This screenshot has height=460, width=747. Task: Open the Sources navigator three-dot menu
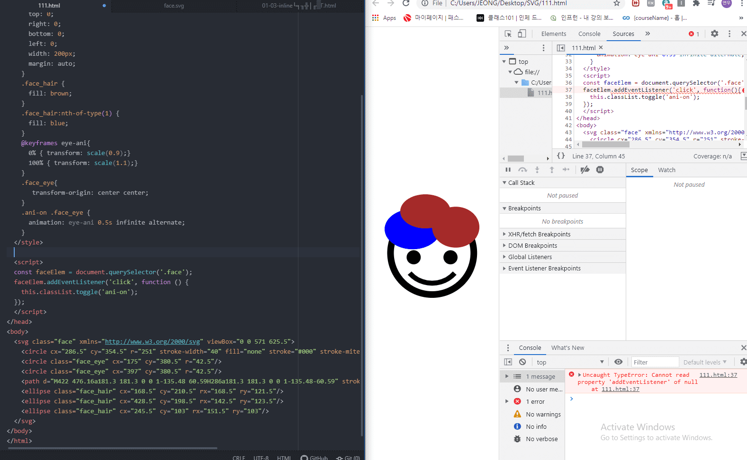point(543,48)
